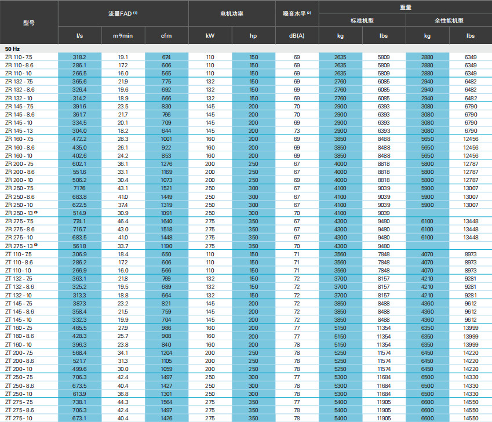This screenshot has width=492, height=422.
Task: Click the 型号 column header
Action: tap(28, 22)
